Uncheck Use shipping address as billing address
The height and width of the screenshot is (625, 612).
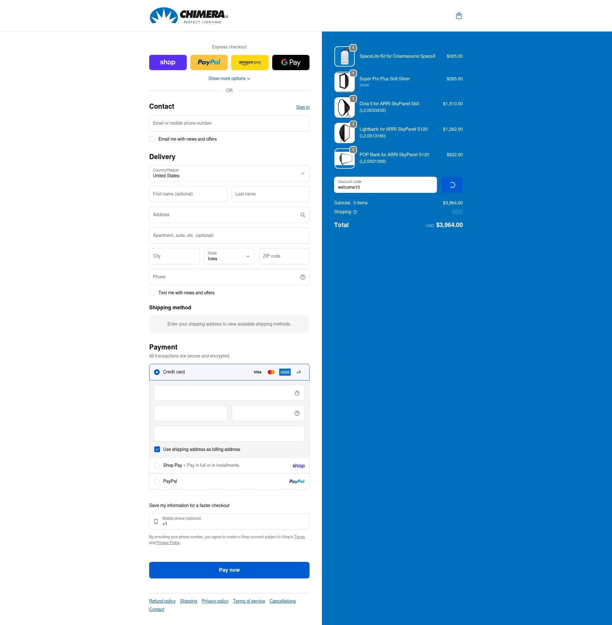tap(157, 449)
